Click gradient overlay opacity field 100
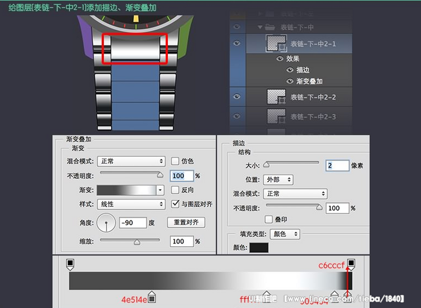Viewport: 421px width, 308px height. point(182,176)
